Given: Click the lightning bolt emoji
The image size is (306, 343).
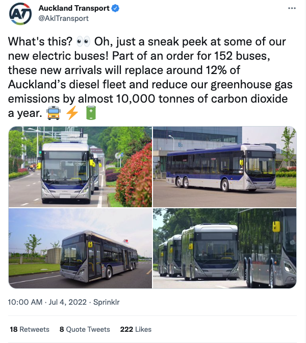Looking at the screenshot, I should [72, 113].
